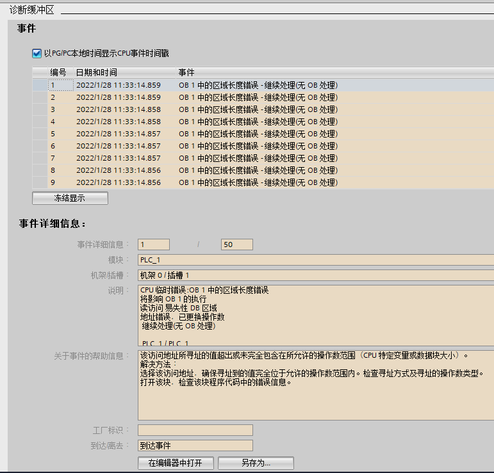Click the 冻结显示 freeze display button
Screen dimensions: 494x473
tap(70, 198)
